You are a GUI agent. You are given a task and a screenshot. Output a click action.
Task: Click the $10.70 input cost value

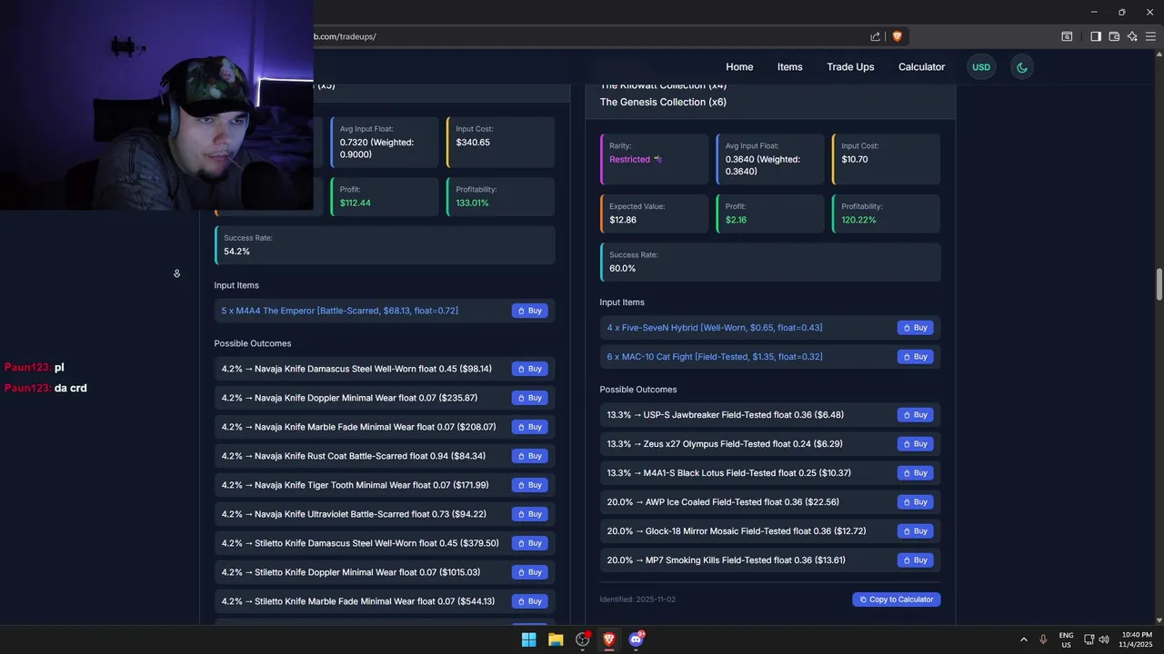click(855, 160)
